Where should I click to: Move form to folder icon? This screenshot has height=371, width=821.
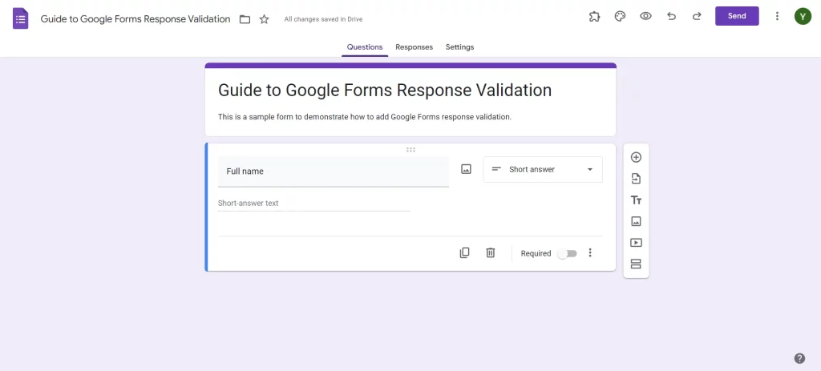point(245,19)
